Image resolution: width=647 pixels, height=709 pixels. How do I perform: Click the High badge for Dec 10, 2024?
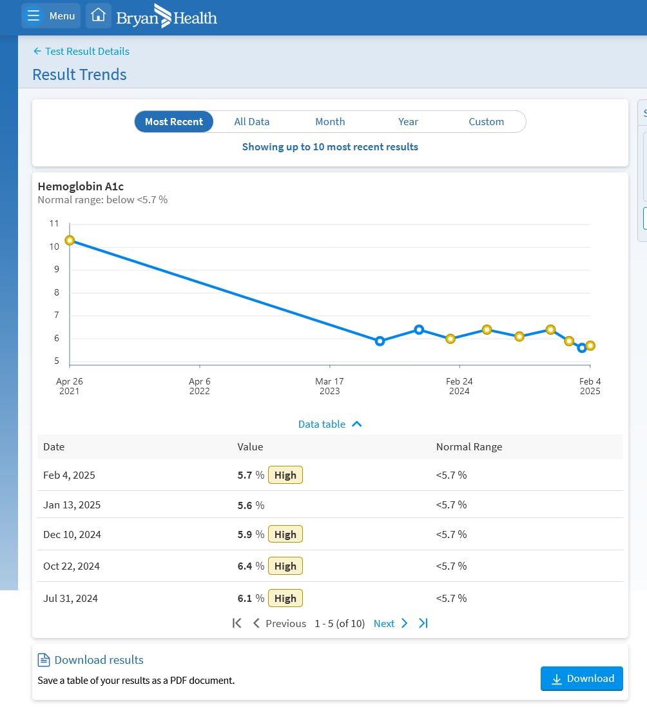point(285,534)
